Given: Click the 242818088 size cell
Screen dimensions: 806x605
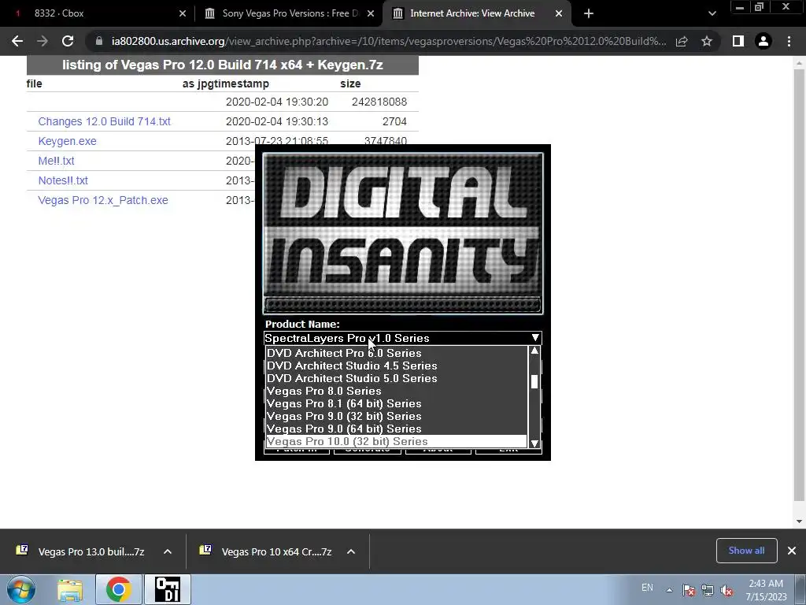Looking at the screenshot, I should pyautogui.click(x=379, y=102).
